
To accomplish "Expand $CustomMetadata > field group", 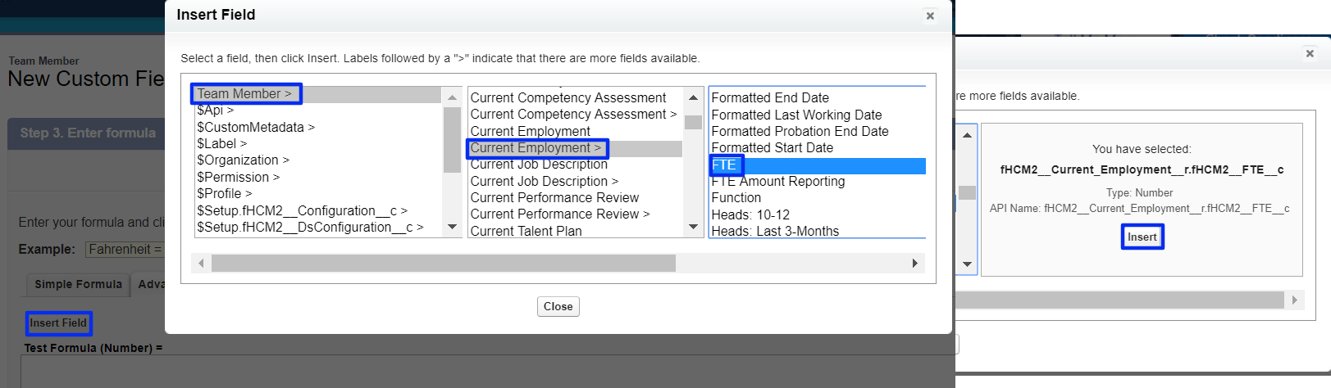I will (x=256, y=127).
